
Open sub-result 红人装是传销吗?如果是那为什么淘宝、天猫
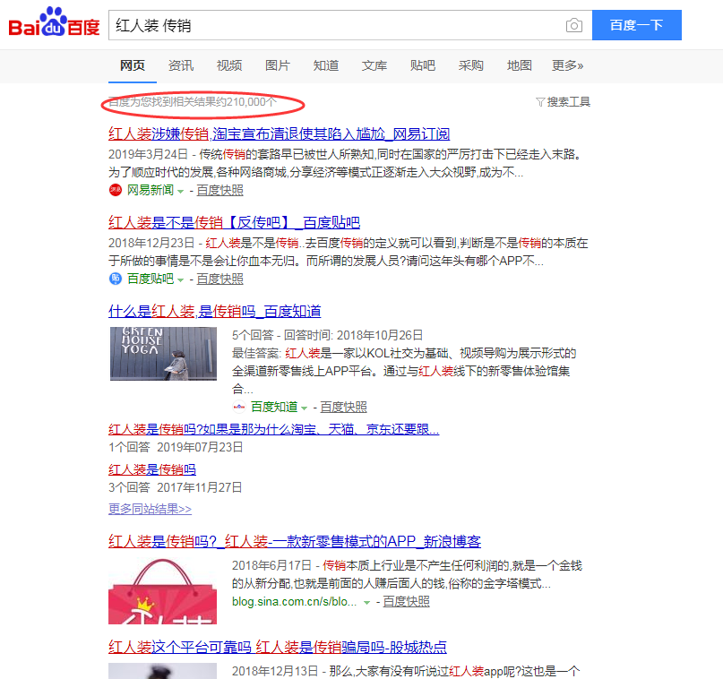[x=273, y=429]
